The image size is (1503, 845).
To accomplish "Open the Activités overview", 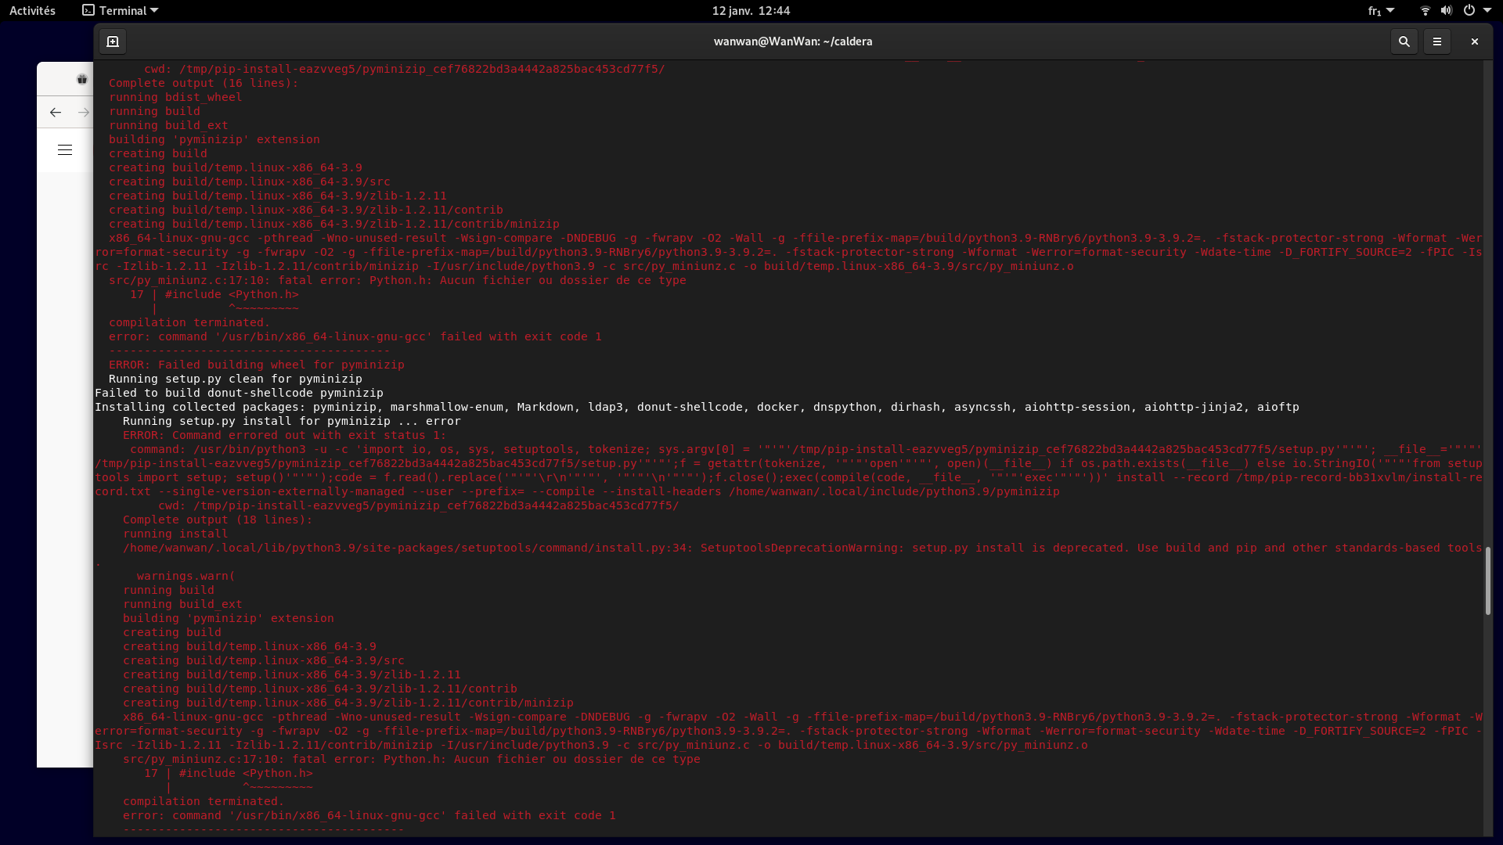I will click(x=32, y=11).
